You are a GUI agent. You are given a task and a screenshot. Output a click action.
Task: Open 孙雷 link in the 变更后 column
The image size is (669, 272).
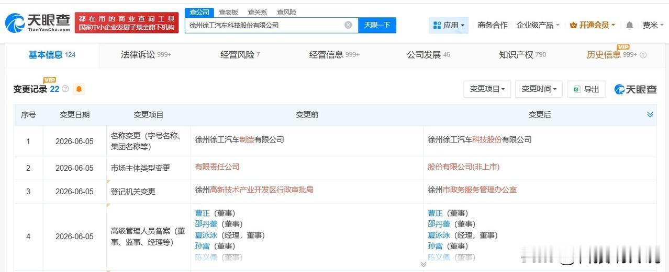click(436, 246)
